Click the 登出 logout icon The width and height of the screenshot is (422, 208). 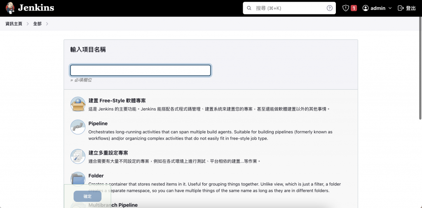(401, 8)
